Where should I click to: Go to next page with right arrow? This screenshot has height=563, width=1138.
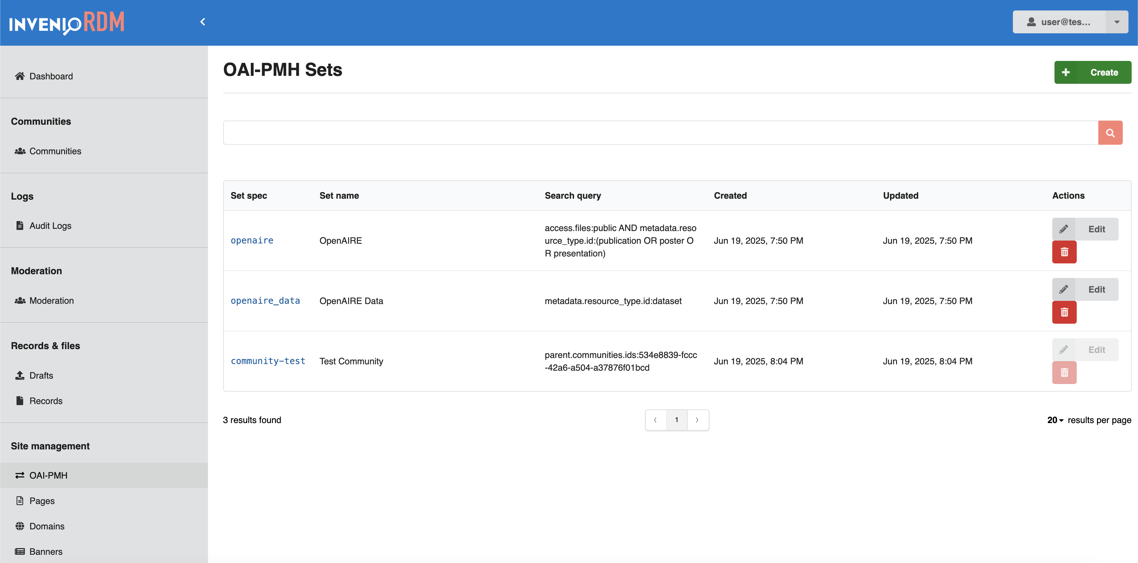coord(697,420)
